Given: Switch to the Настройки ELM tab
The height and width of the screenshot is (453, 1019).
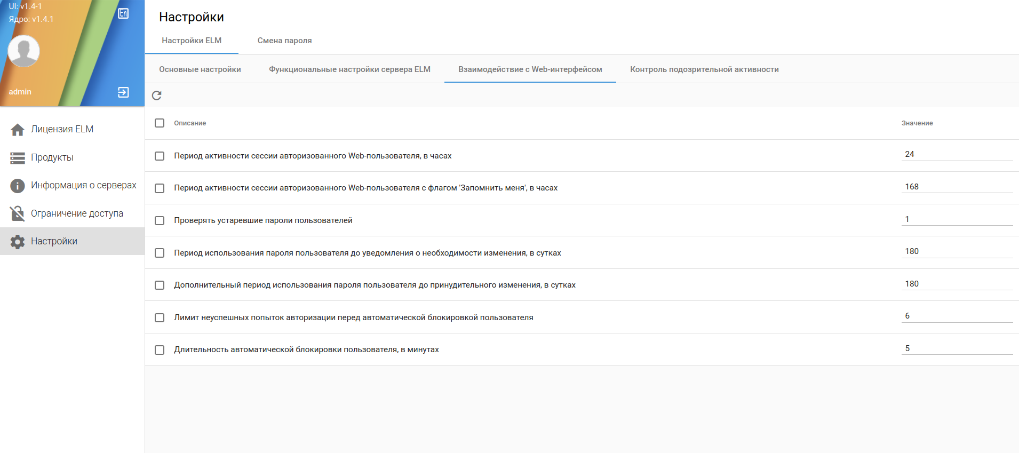Looking at the screenshot, I should coord(192,41).
